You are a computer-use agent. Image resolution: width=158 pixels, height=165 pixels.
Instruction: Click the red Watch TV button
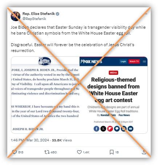[x=134, y=61]
